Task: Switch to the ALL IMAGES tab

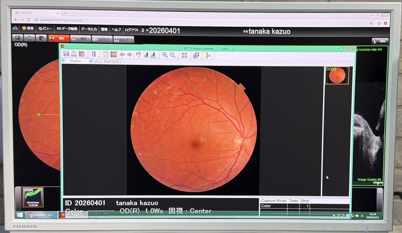Action: 105,61
